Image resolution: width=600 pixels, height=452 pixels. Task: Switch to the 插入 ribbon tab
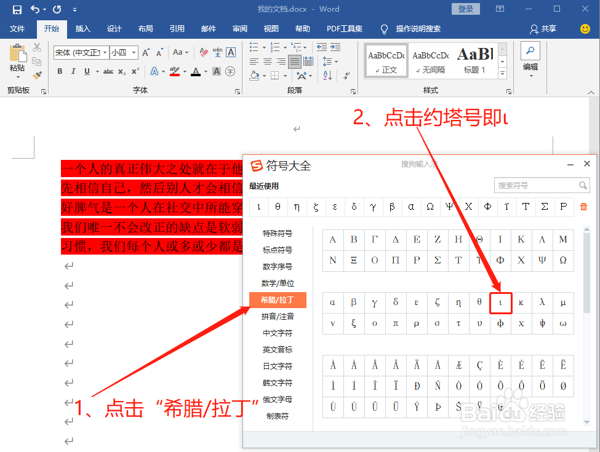pyautogui.click(x=82, y=29)
